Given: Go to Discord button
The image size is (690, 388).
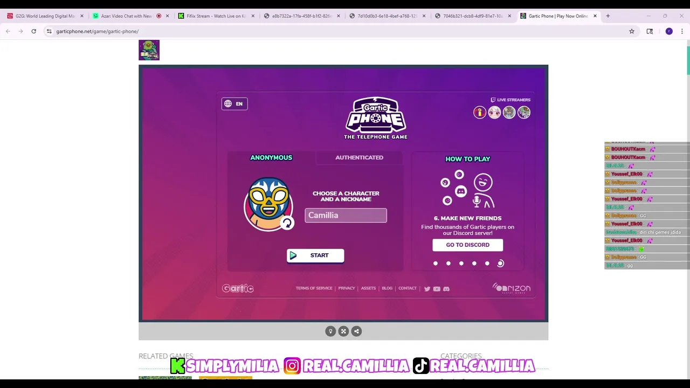Looking at the screenshot, I should 467,245.
